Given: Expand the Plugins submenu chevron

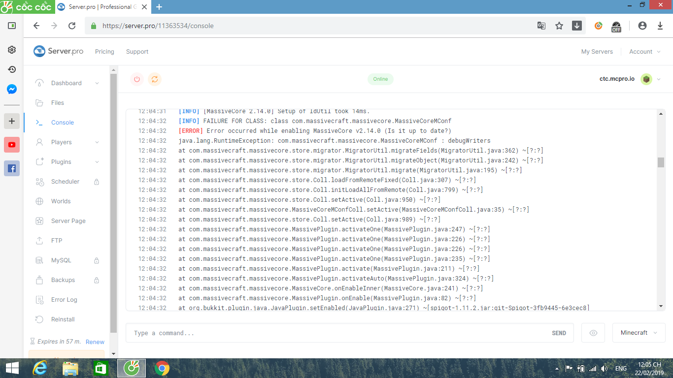Looking at the screenshot, I should [x=97, y=162].
